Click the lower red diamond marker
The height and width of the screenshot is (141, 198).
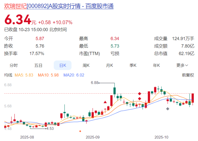140,99
